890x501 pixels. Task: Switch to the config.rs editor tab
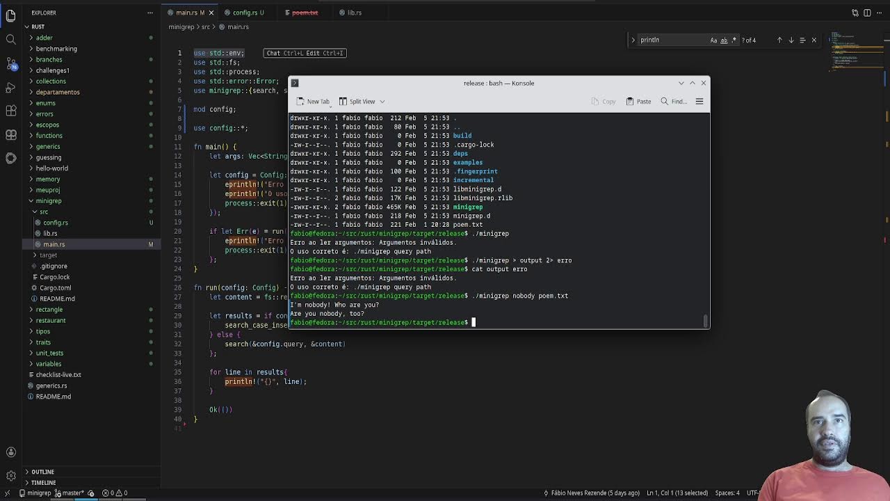tap(248, 13)
